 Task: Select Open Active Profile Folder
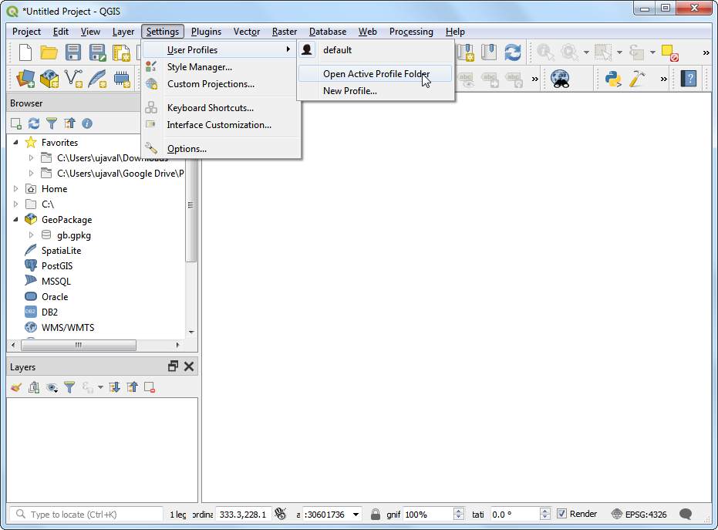(x=376, y=74)
